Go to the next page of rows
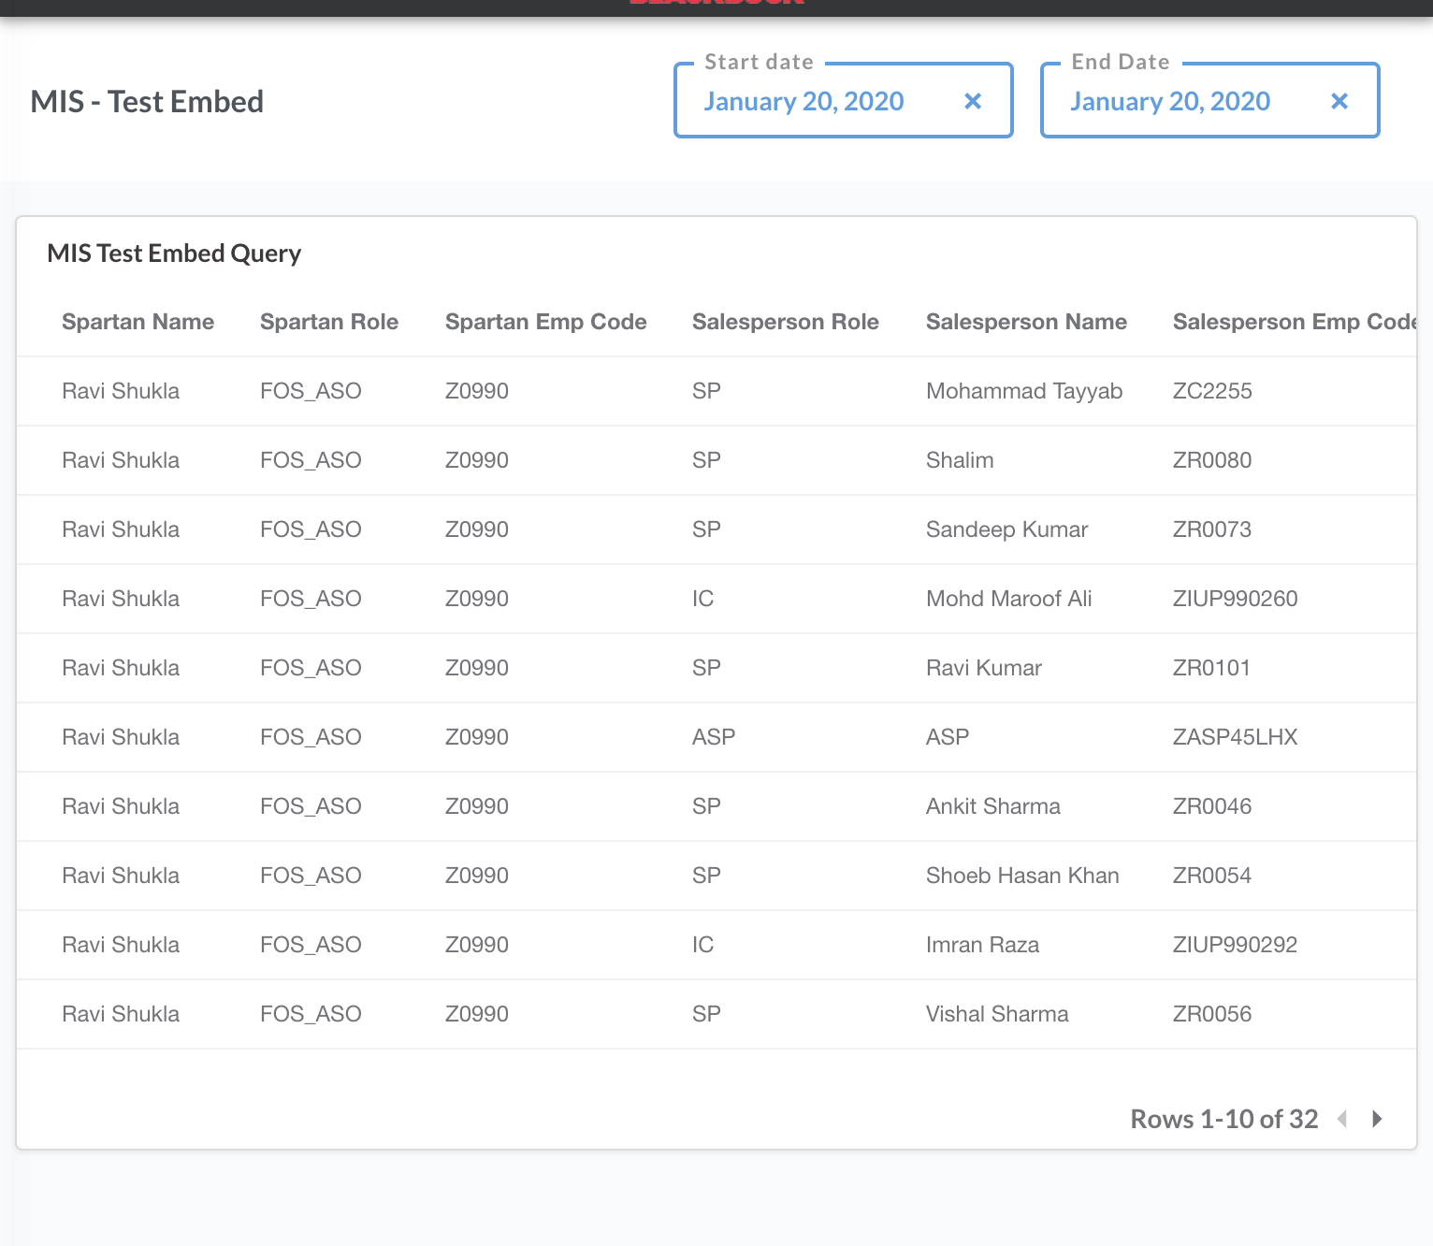Image resolution: width=1433 pixels, height=1246 pixels. pyautogui.click(x=1376, y=1119)
